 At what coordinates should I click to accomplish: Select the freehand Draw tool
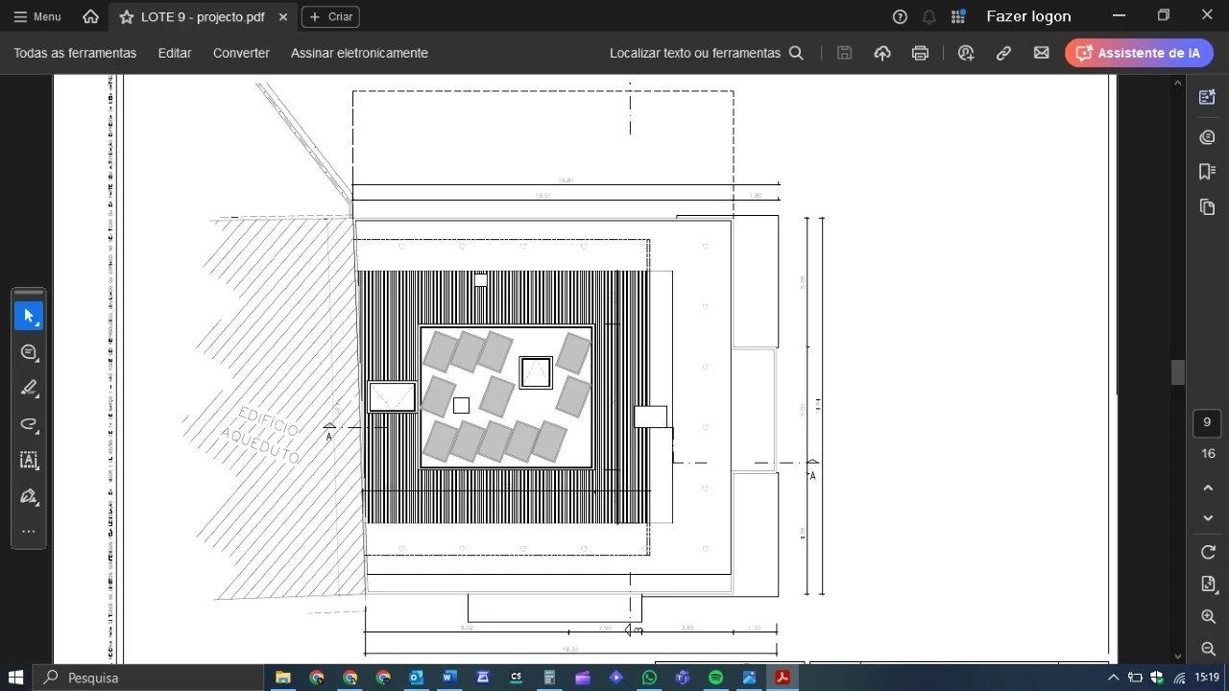tap(29, 425)
